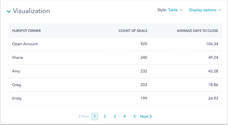
Task: Click average days value 106.34
Action: (x=212, y=44)
